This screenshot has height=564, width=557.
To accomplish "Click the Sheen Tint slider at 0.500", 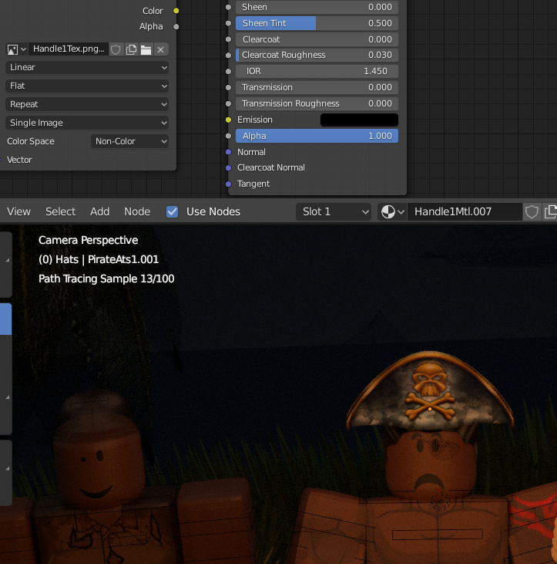I will pyautogui.click(x=317, y=23).
